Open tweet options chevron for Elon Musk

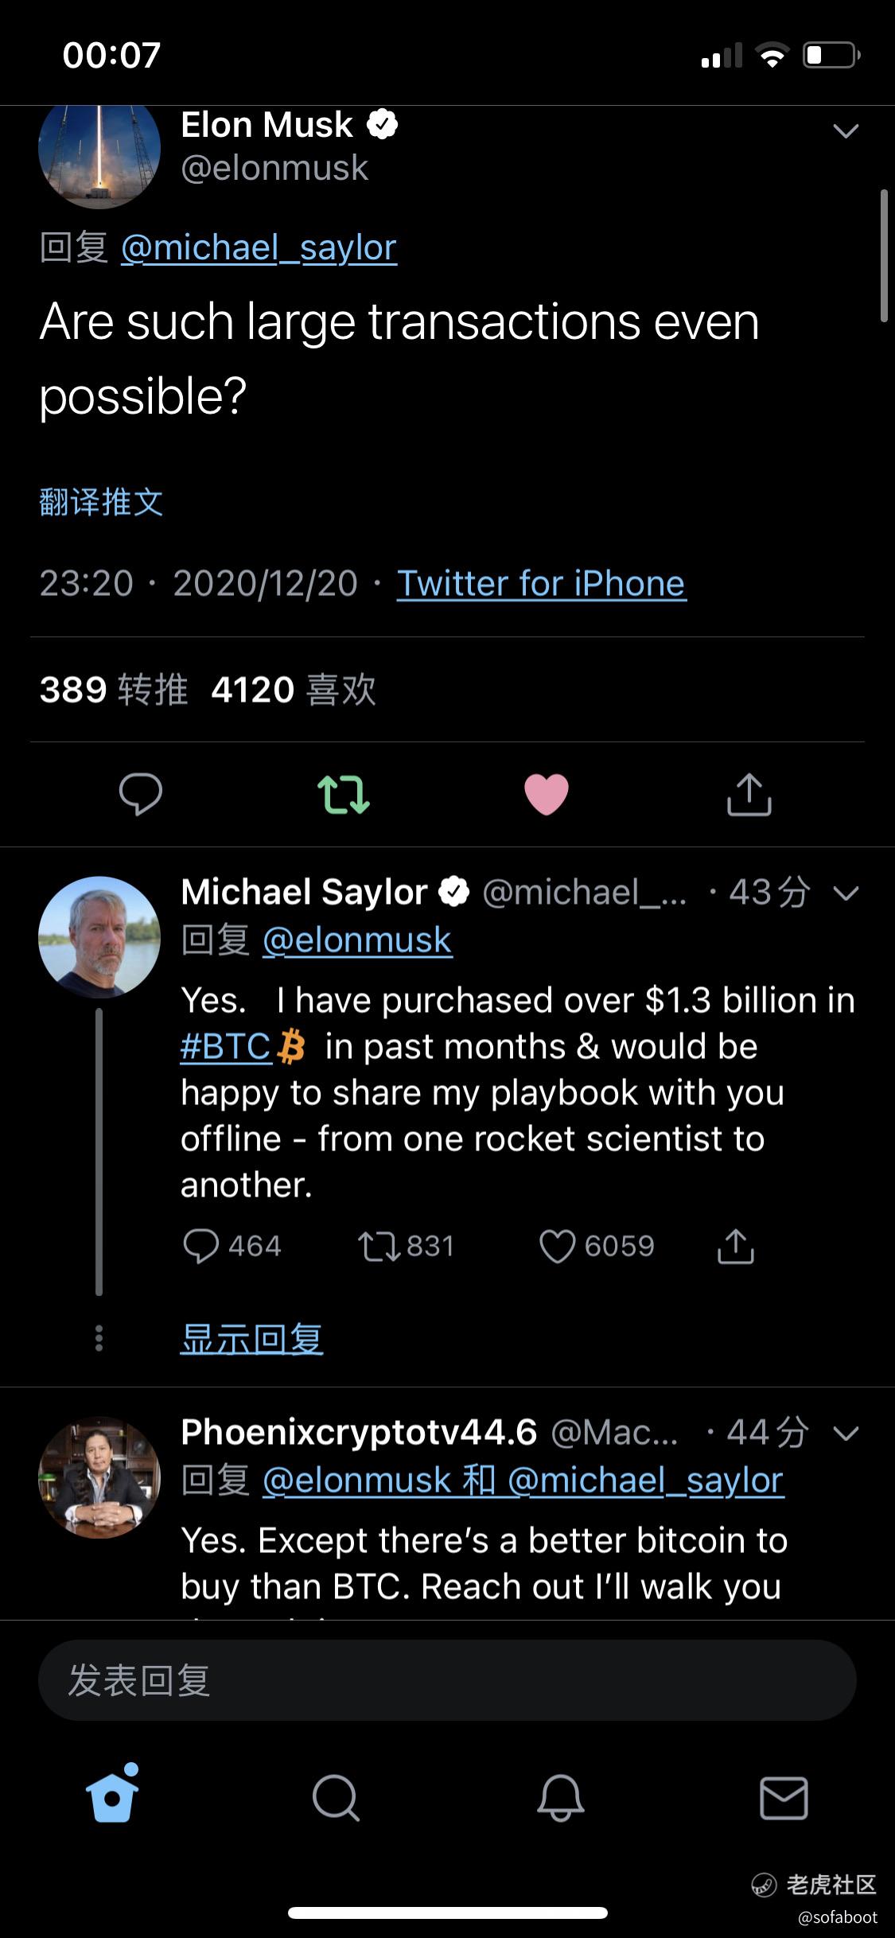[846, 130]
